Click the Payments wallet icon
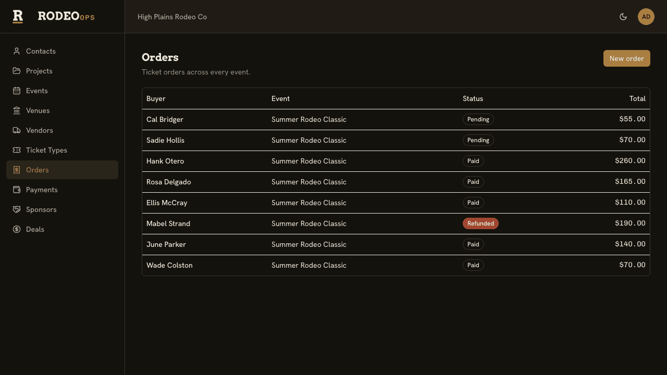Screen dimensions: 667x375 (17, 190)
